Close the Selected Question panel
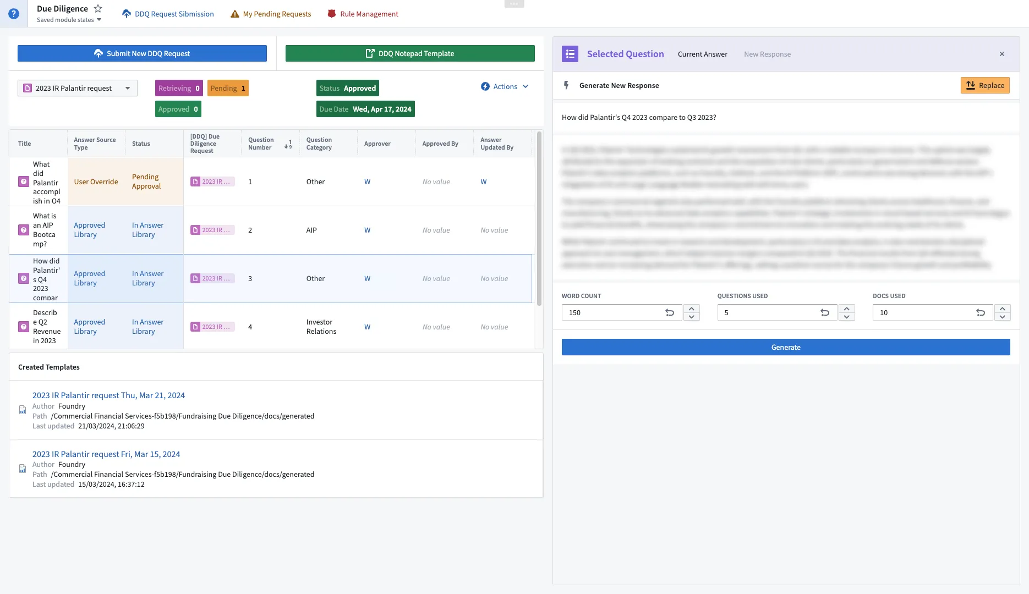Image resolution: width=1029 pixels, height=594 pixels. (1002, 54)
